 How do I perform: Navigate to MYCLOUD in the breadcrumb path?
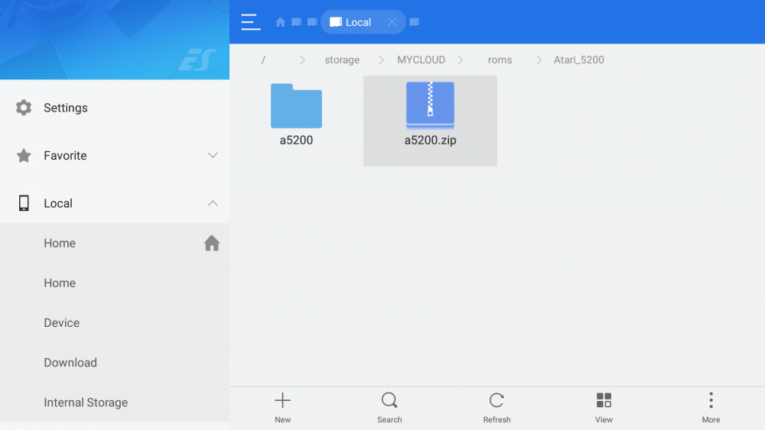pos(420,60)
